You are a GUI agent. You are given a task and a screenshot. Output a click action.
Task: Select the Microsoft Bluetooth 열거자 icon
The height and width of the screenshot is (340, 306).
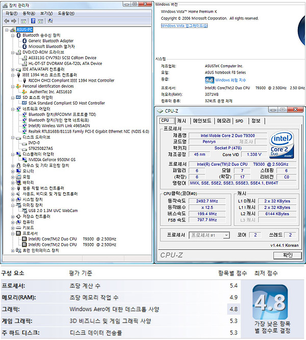[24, 46]
